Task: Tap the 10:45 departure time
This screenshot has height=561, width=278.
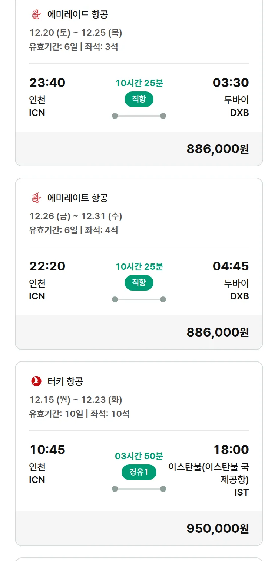Action: (x=47, y=450)
